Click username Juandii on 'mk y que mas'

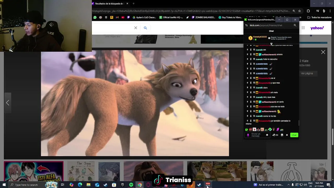[x=259, y=97]
